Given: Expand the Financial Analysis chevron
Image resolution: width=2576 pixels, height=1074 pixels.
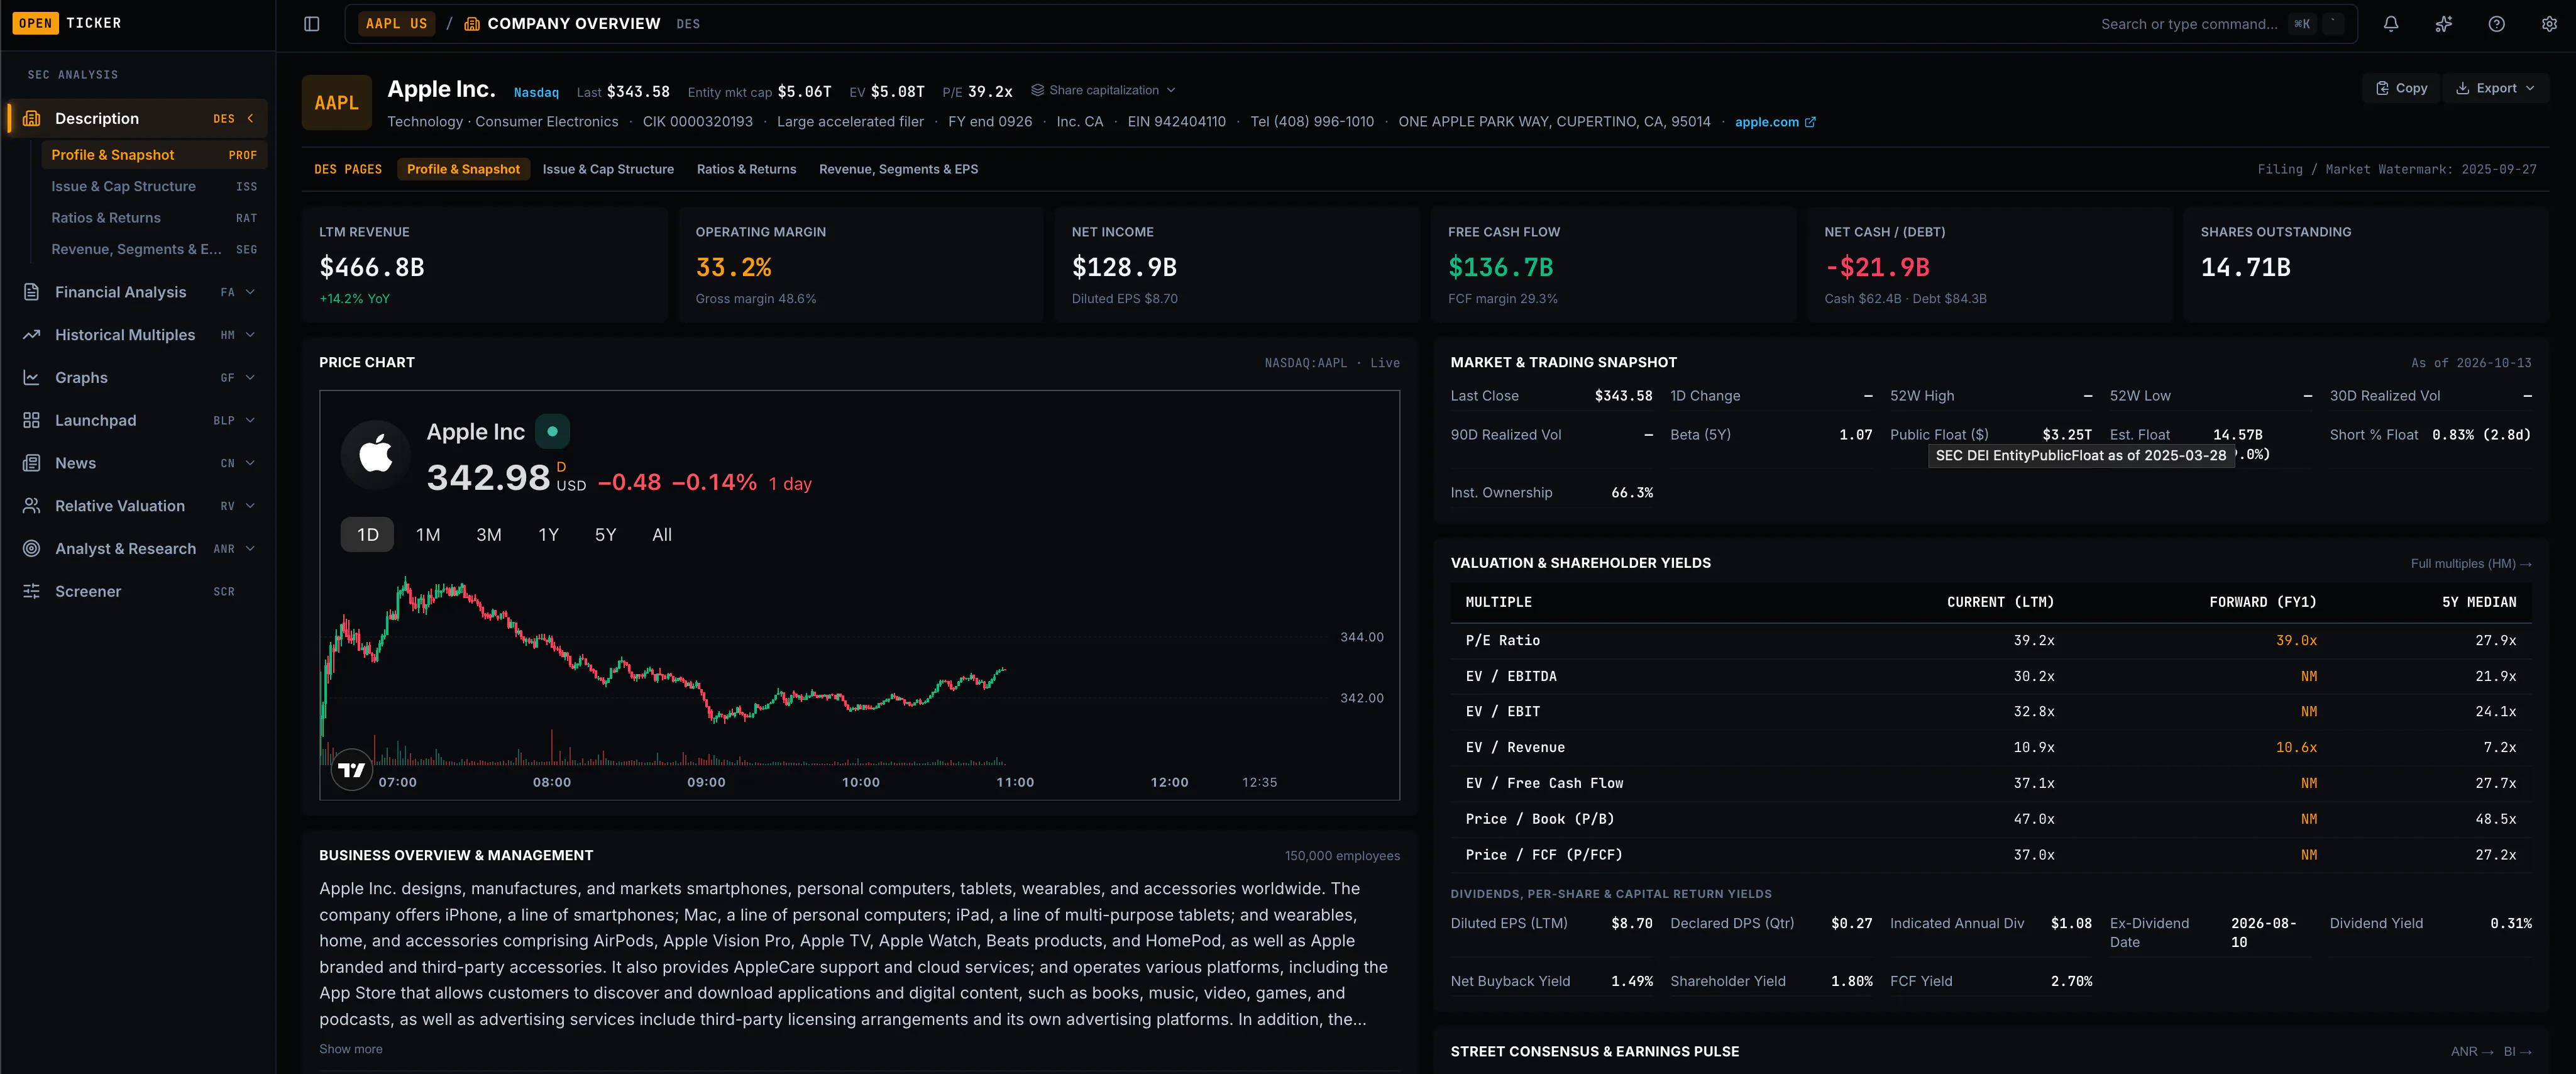Looking at the screenshot, I should tap(250, 292).
